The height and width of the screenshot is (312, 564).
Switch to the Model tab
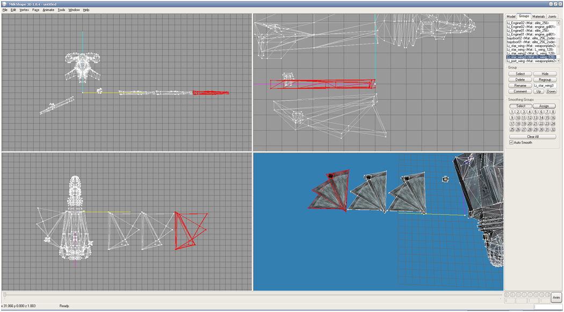(x=511, y=17)
